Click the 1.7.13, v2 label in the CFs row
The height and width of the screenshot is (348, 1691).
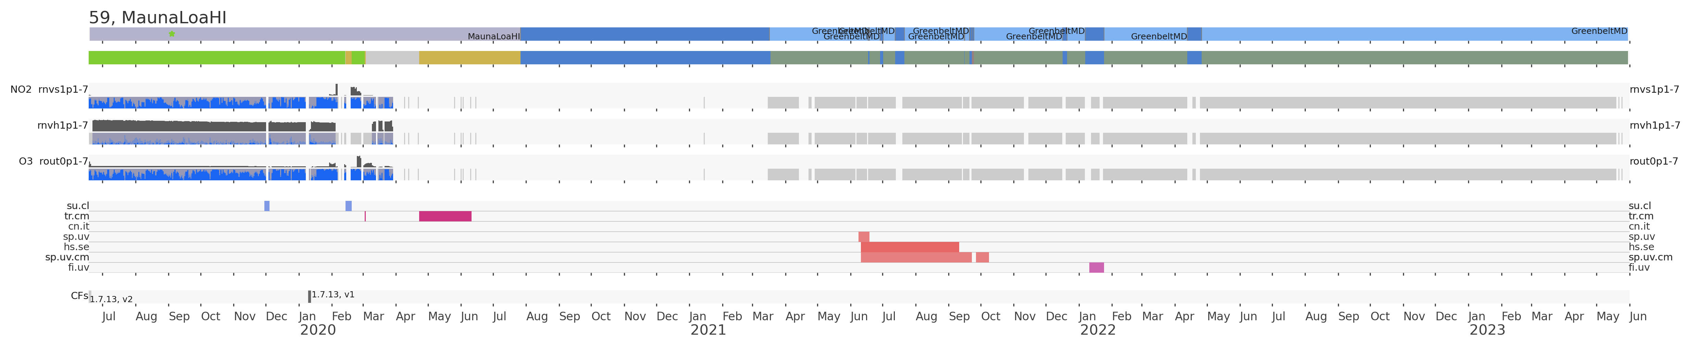(x=112, y=299)
